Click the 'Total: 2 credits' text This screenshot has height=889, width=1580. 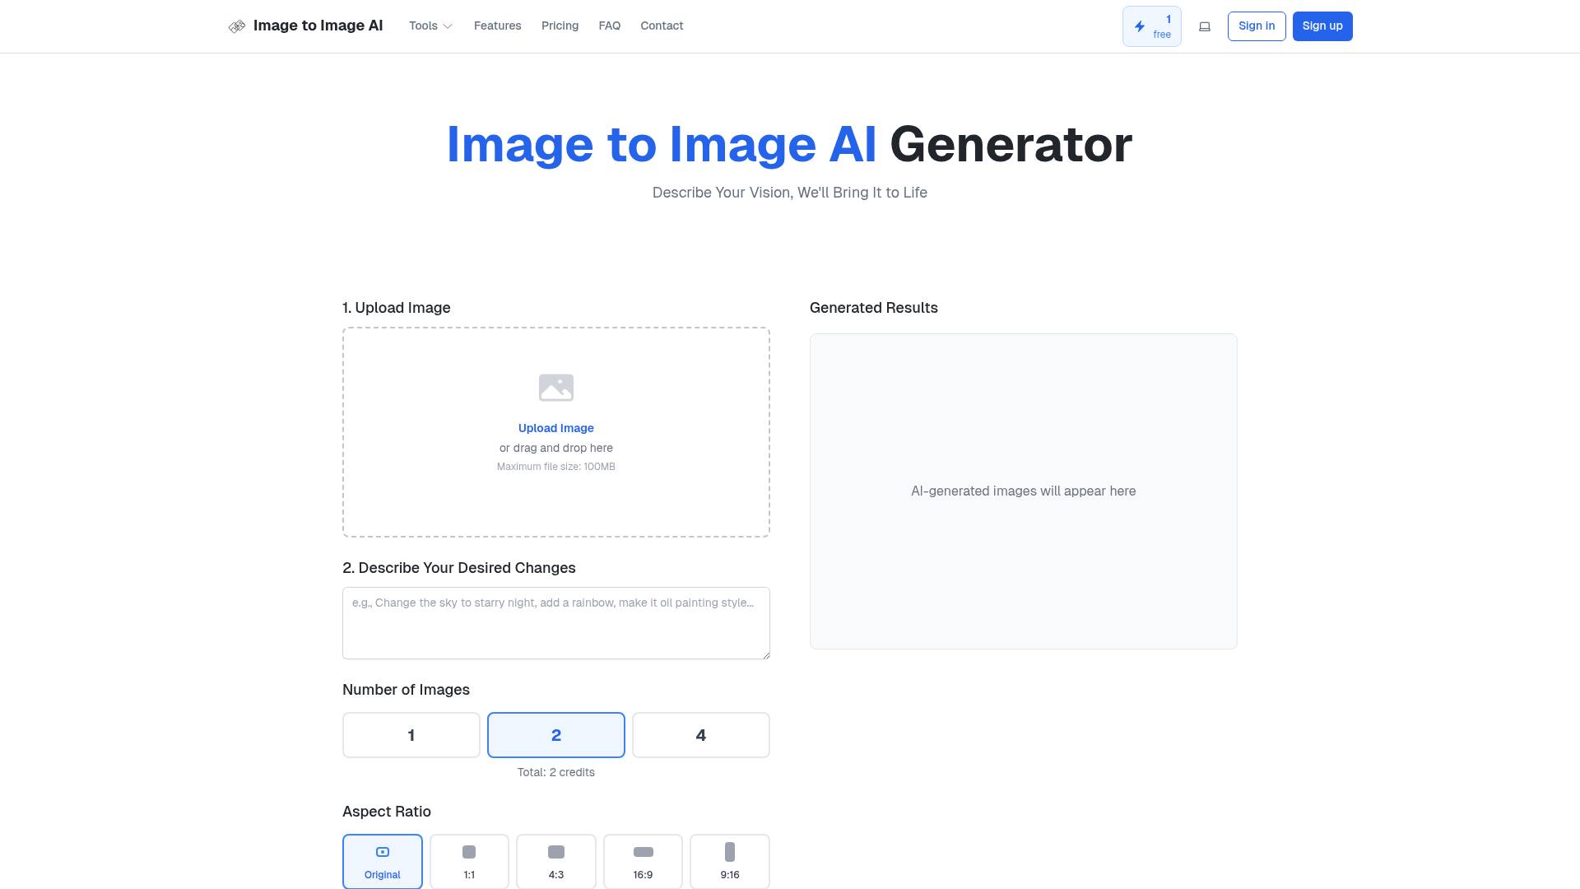tap(556, 772)
